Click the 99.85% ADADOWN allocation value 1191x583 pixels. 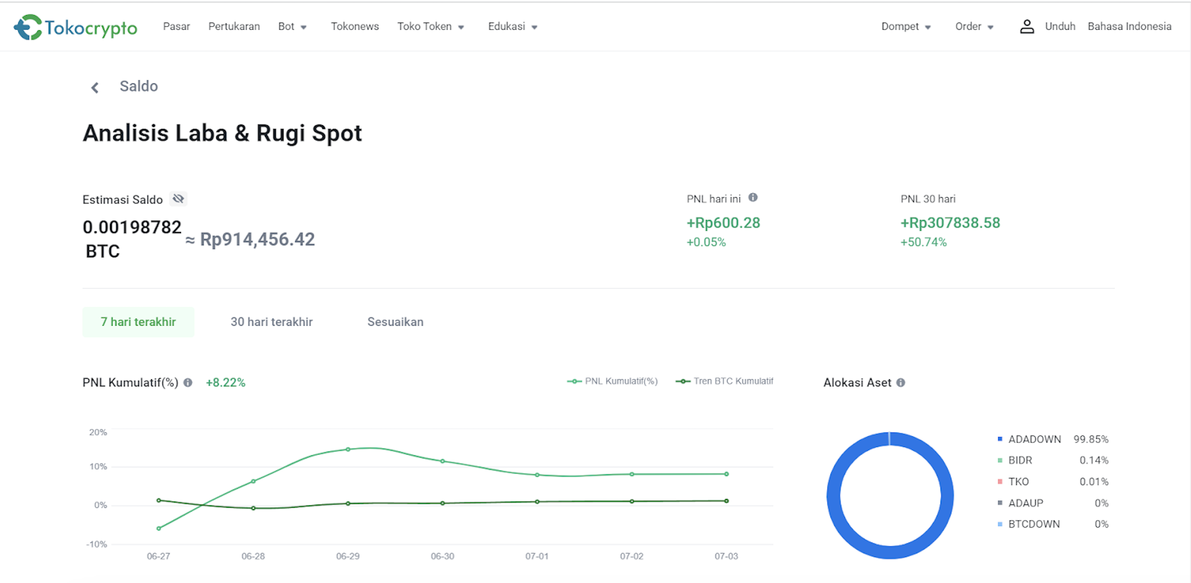[1091, 439]
